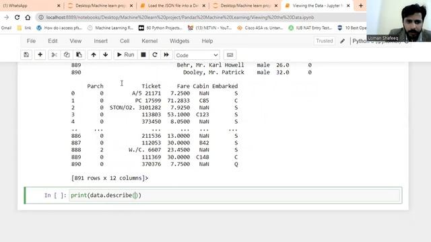431x242 pixels.
Task: Restart the kernel icon
Action: coord(155,55)
